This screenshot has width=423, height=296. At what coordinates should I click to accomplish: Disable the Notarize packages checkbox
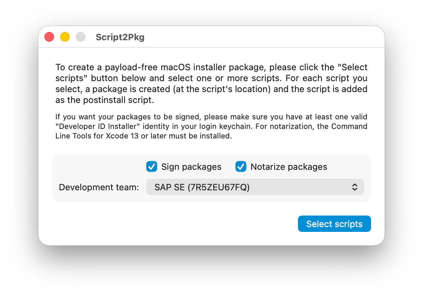tap(241, 167)
